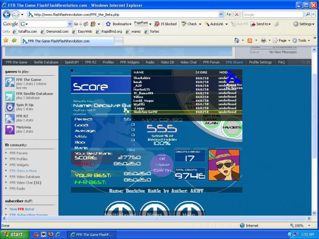Open the FFR Shirts & More link
Screen dimensions: 319x239
[x=23, y=171]
